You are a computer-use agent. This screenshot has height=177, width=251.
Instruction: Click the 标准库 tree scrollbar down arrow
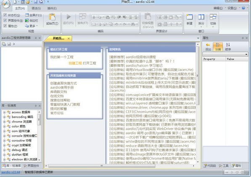point(39,160)
